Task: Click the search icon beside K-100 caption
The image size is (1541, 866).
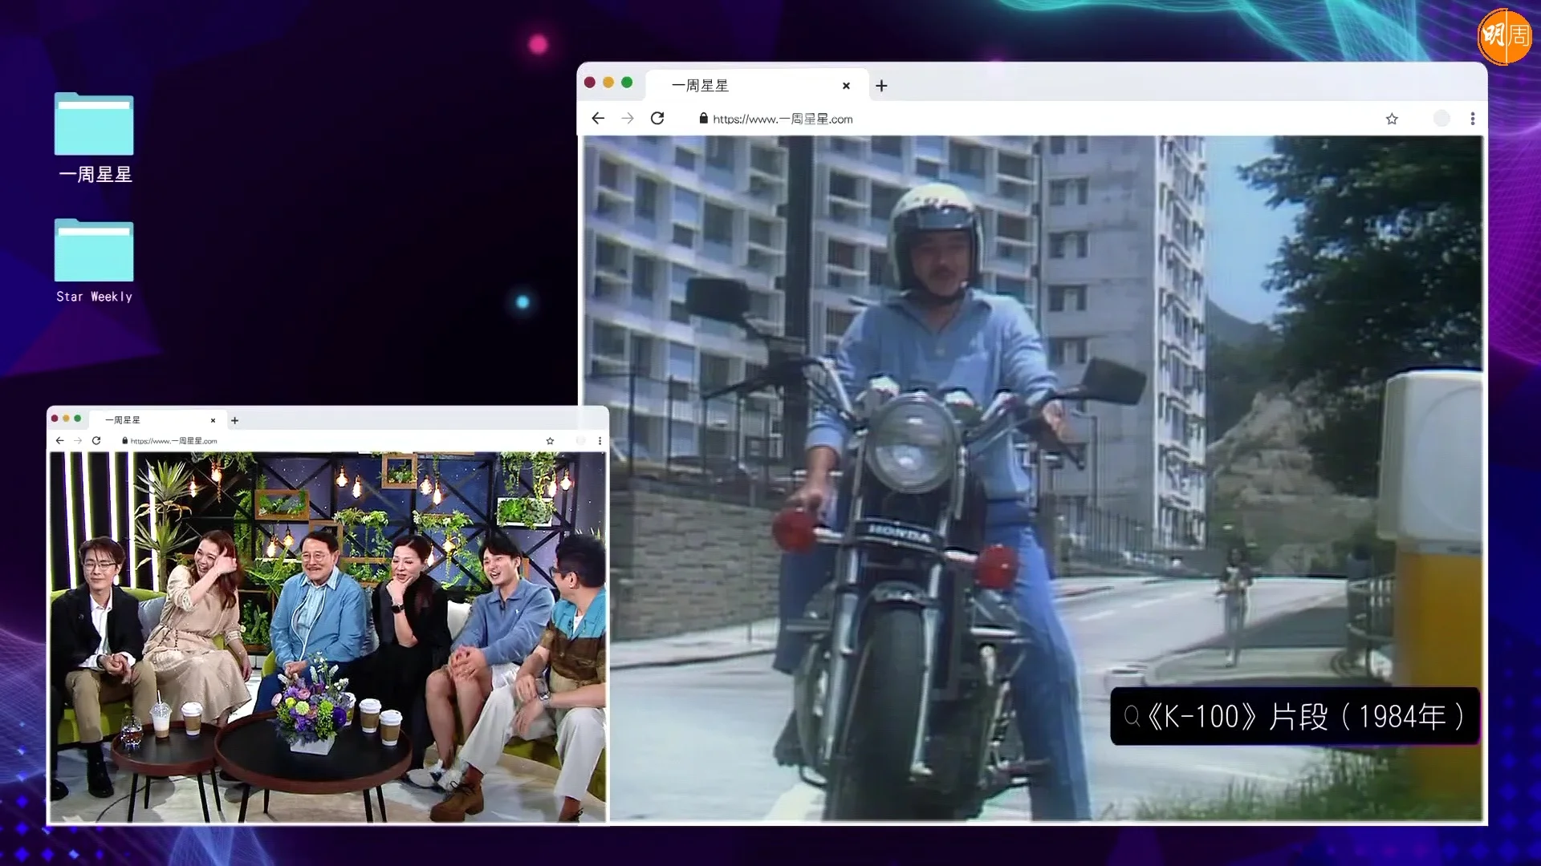Action: (1132, 716)
